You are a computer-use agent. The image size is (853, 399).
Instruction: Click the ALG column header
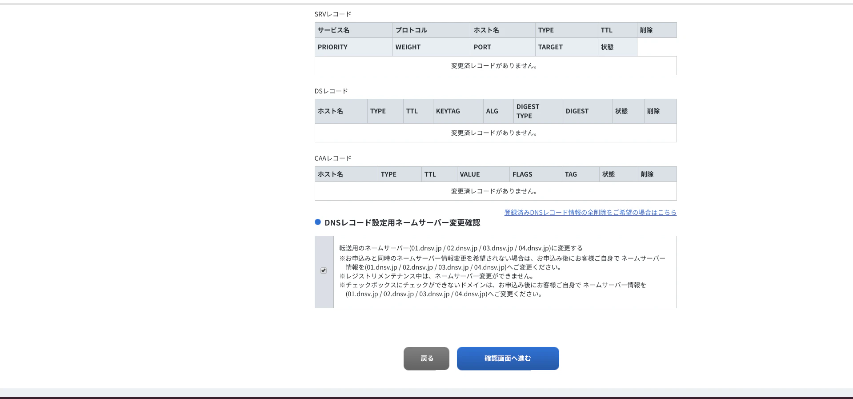[x=498, y=111]
